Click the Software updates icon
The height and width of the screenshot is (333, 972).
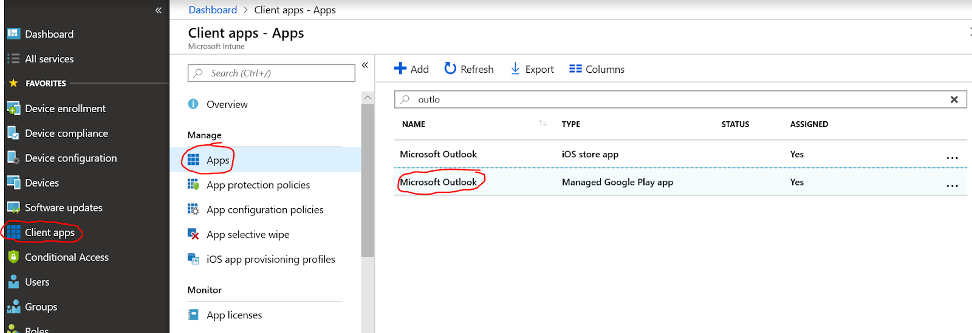click(13, 207)
